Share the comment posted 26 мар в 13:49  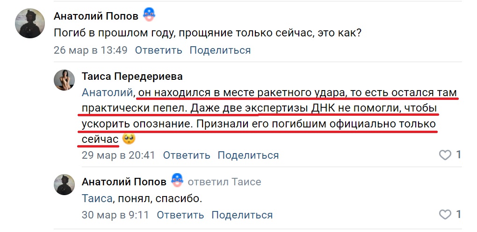pos(220,50)
